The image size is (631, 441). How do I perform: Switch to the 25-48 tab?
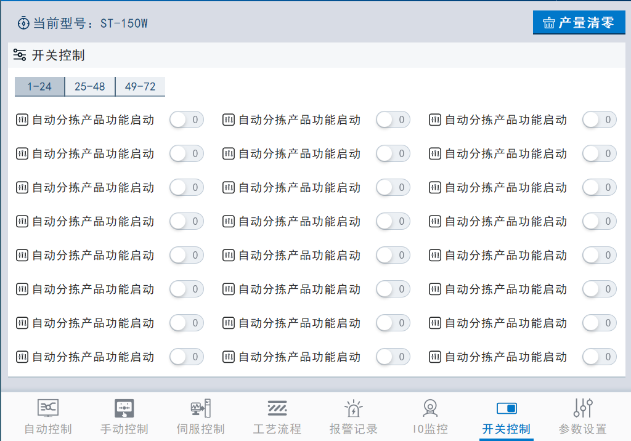click(90, 87)
